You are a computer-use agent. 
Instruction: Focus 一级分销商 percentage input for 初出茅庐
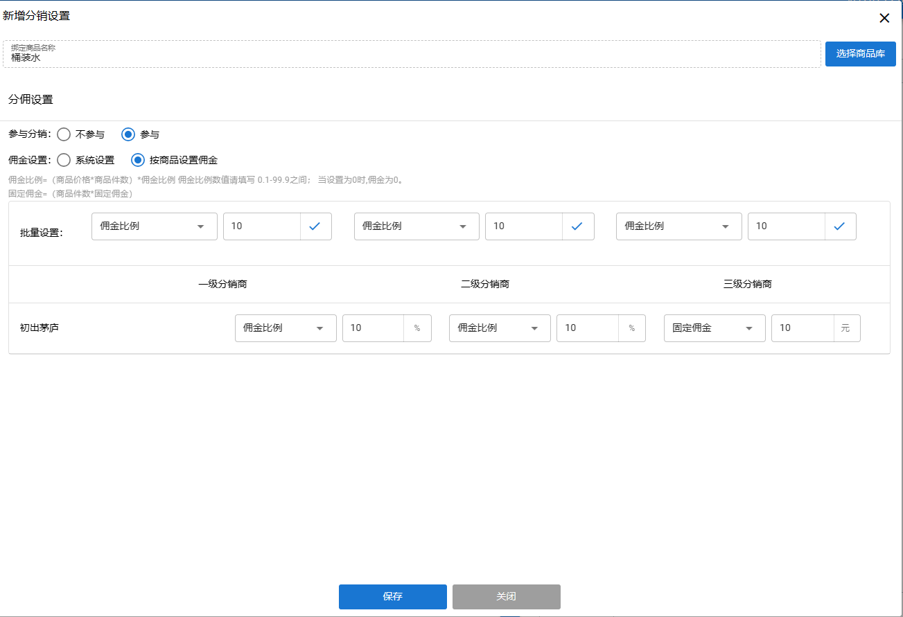tap(374, 328)
